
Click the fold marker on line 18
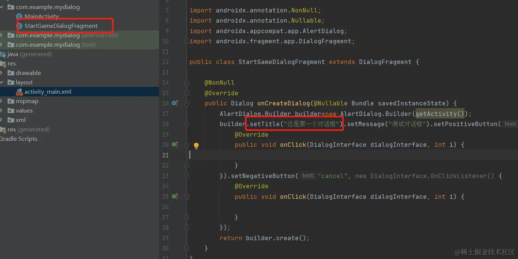pyautogui.click(x=187, y=124)
